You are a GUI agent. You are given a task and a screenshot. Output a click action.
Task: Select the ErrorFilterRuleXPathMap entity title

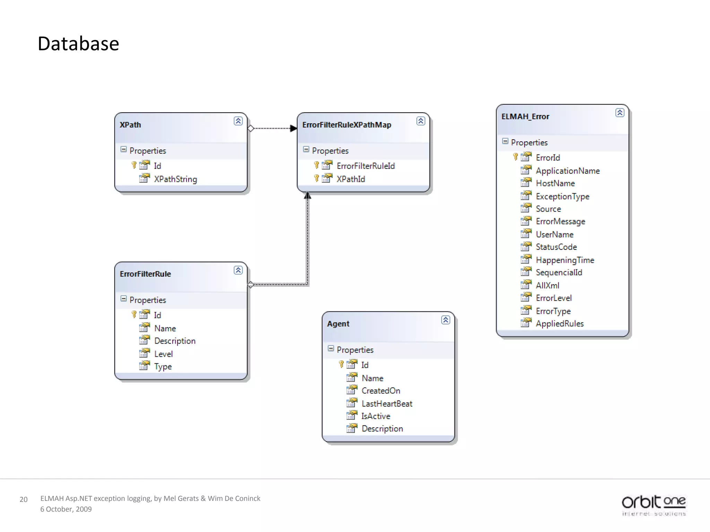click(x=347, y=125)
